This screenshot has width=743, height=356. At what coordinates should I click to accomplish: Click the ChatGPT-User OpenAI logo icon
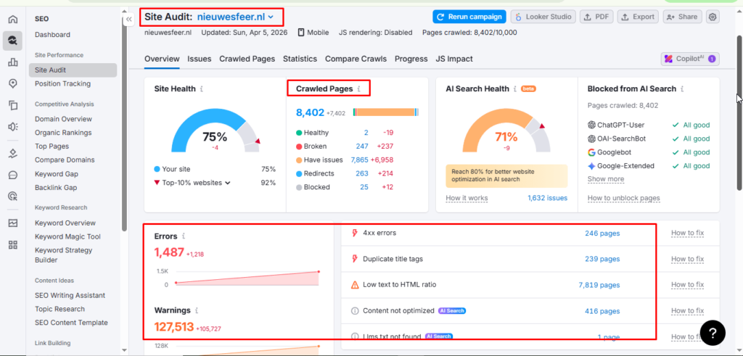point(591,125)
